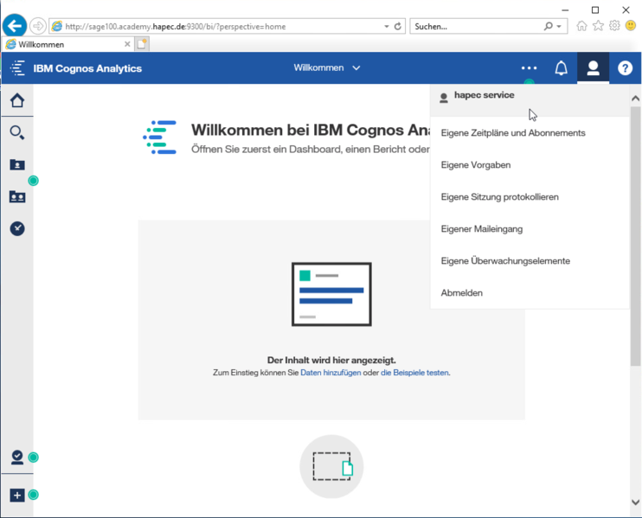Open the Search magnifier in sidebar

coord(17,132)
